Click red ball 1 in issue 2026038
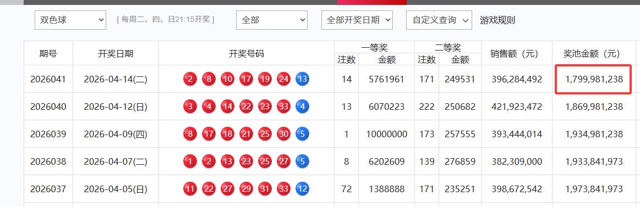This screenshot has width=640, height=207. [190, 162]
